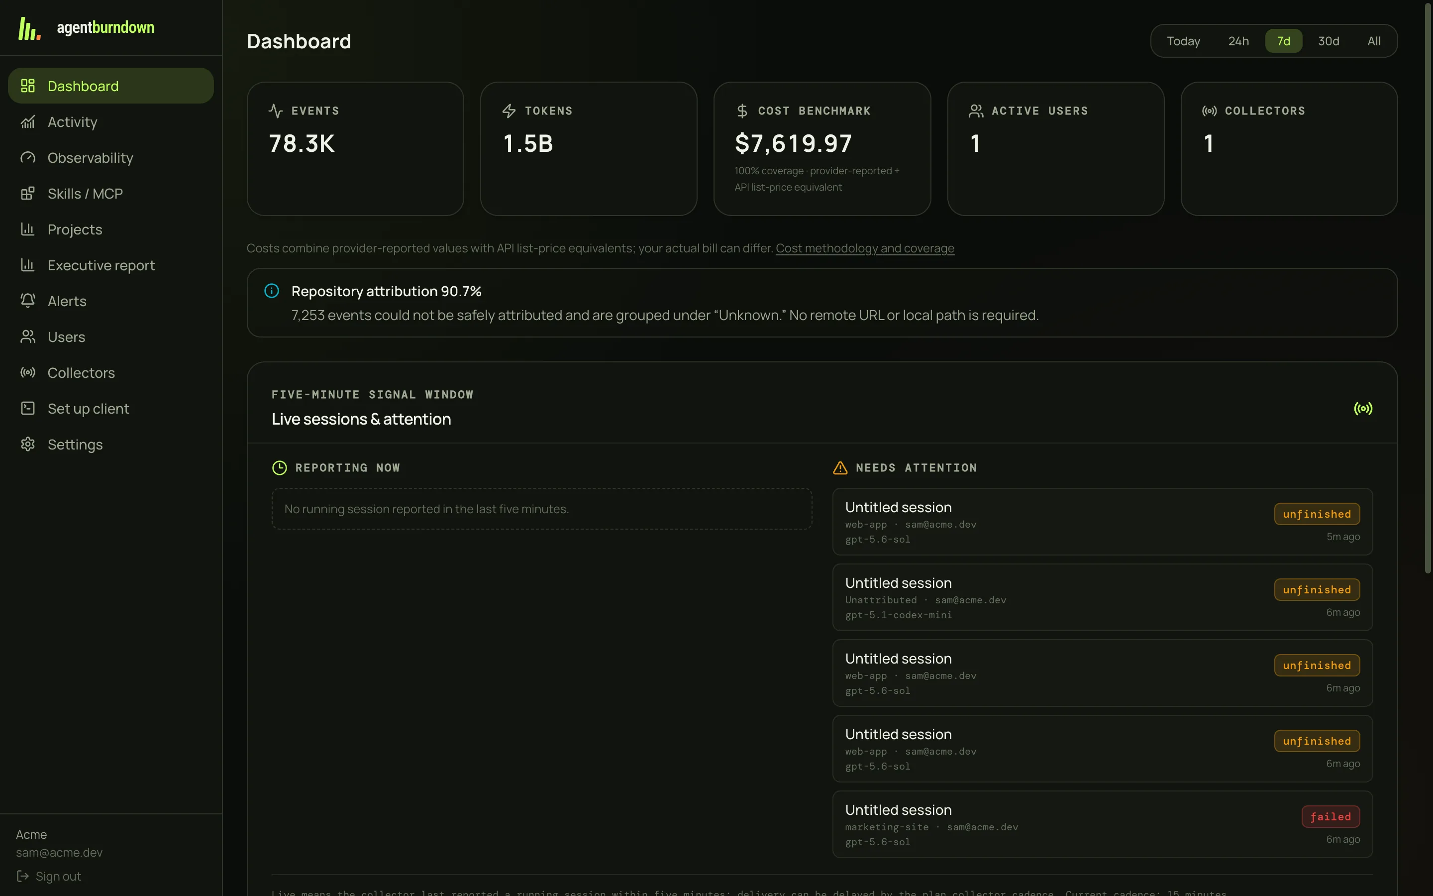Image resolution: width=1433 pixels, height=896 pixels.
Task: Open the Projects section
Action: (x=111, y=229)
